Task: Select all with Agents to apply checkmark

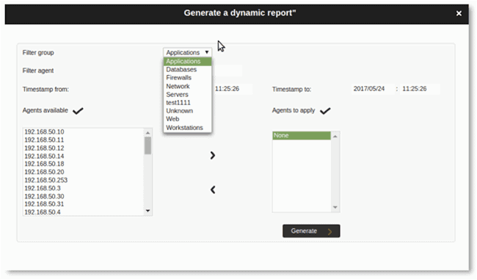Action: [x=325, y=110]
